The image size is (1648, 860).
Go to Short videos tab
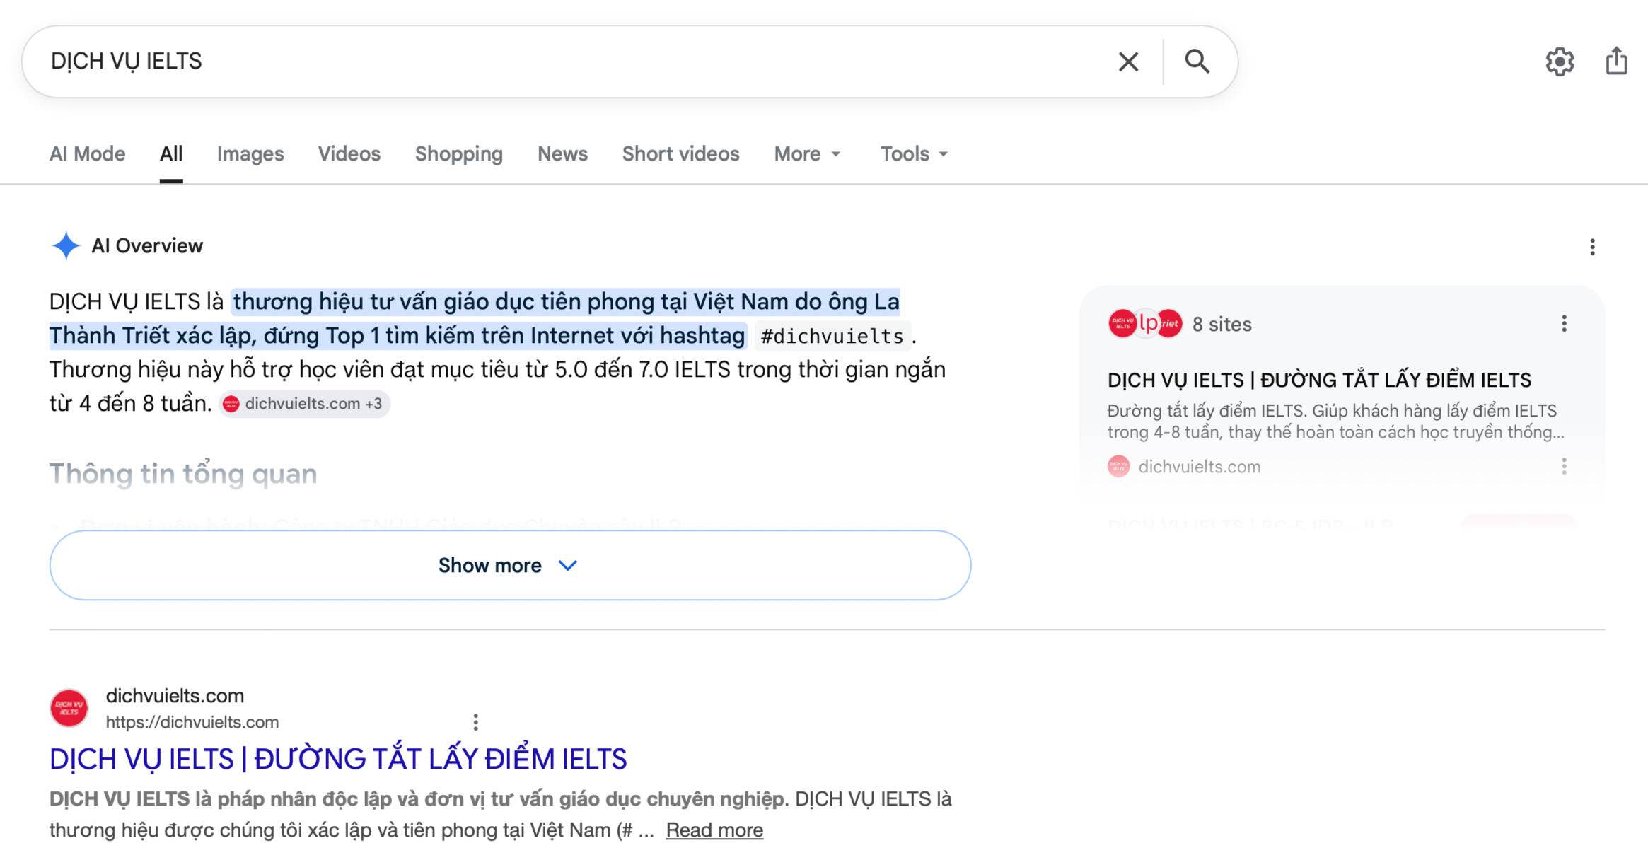[680, 153]
